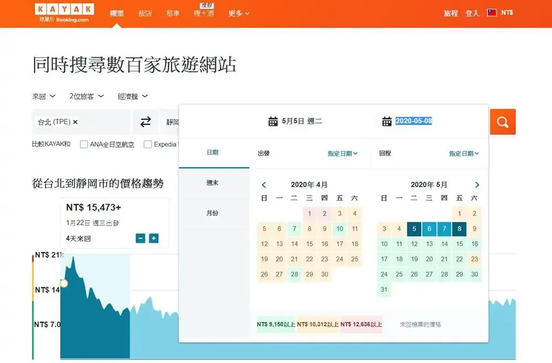The width and height of the screenshot is (552, 363).
Task: Click the Taiwan flag icon
Action: click(x=492, y=13)
